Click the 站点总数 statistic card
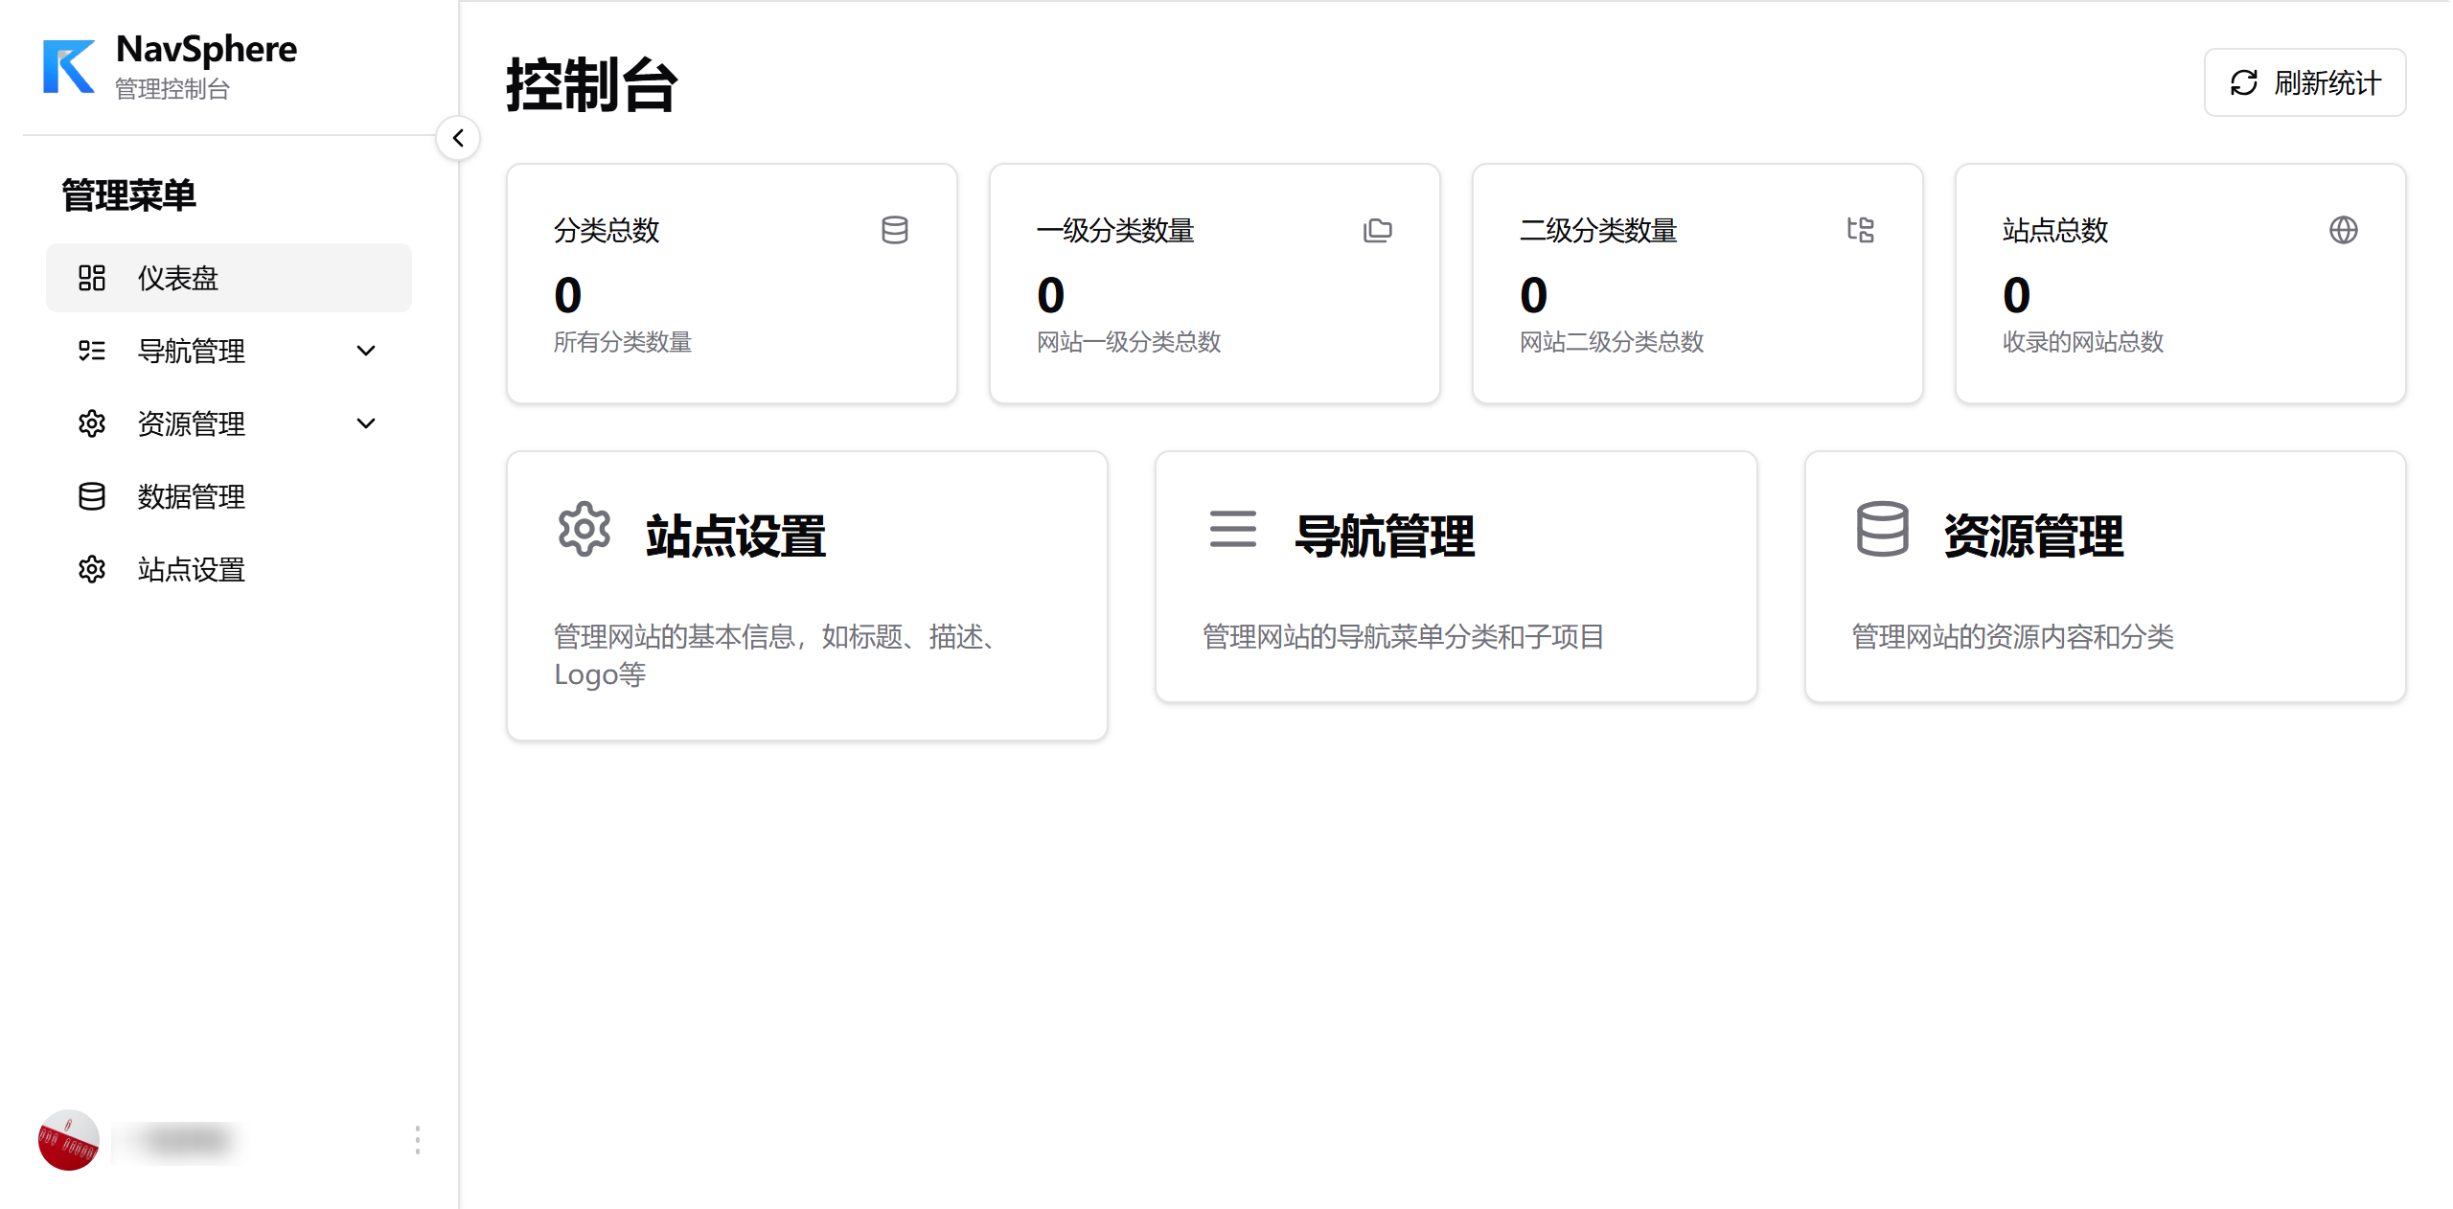Image resolution: width=2453 pixels, height=1209 pixels. (2180, 284)
